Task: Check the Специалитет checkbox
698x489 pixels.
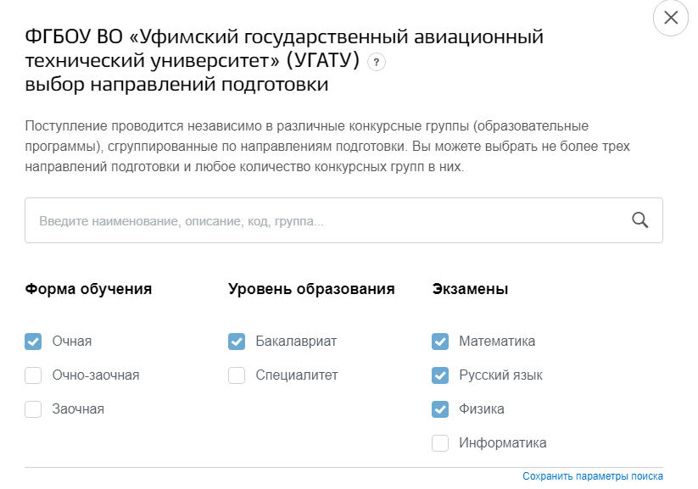Action: 237,375
